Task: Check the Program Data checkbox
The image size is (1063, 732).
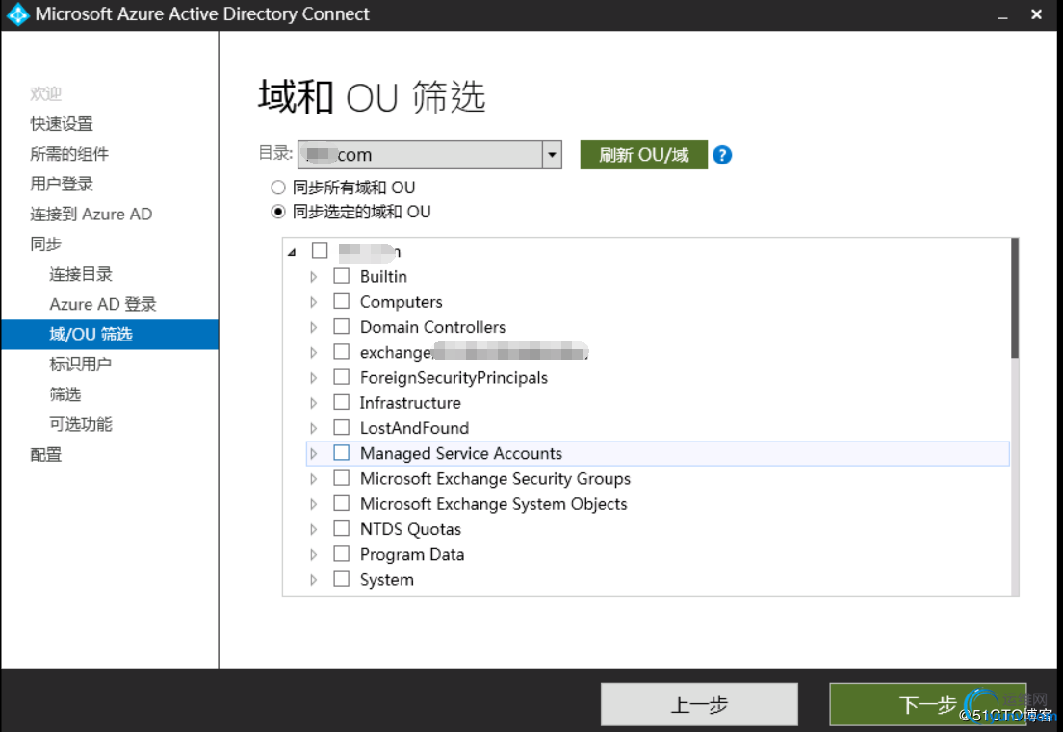Action: point(342,555)
